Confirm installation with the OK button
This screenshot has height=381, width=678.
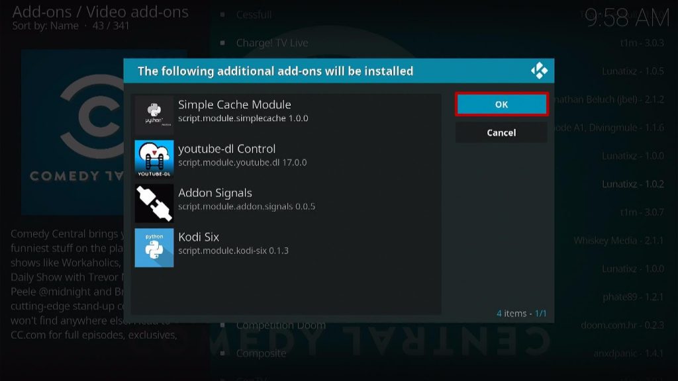coord(502,104)
